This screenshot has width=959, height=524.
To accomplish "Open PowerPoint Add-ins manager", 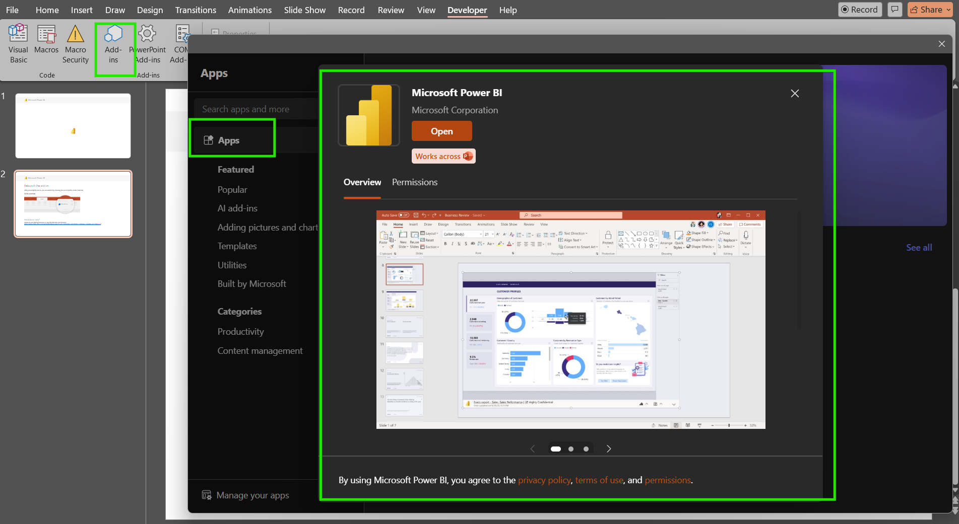I will (x=148, y=44).
